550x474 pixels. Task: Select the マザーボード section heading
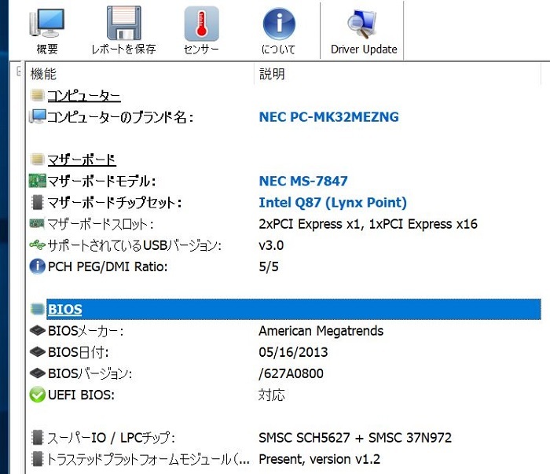tap(82, 160)
